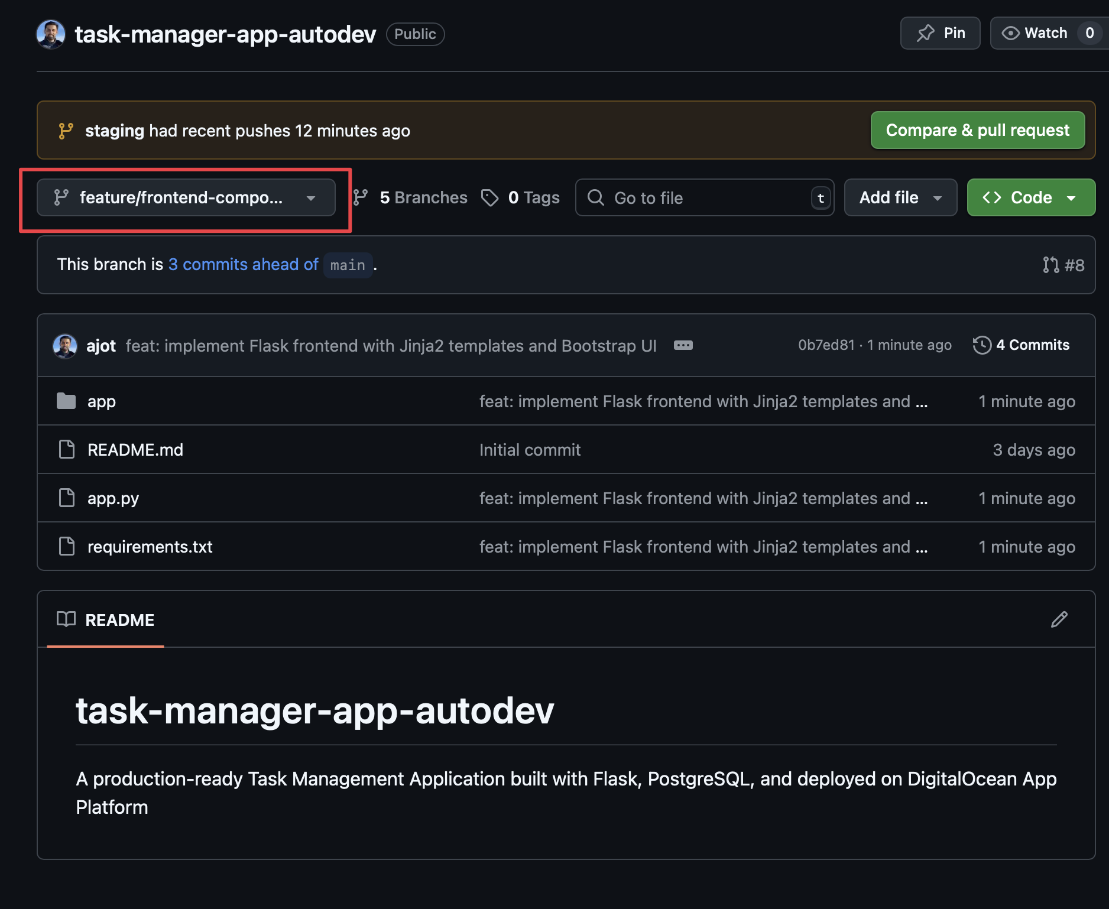Click the file icon in the README.md row
The width and height of the screenshot is (1109, 909).
pyautogui.click(x=67, y=449)
